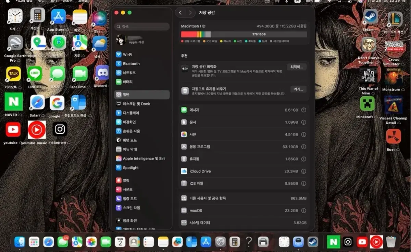Open 화면 모드 settings
The width and height of the screenshot is (411, 252).
[x=142, y=140]
